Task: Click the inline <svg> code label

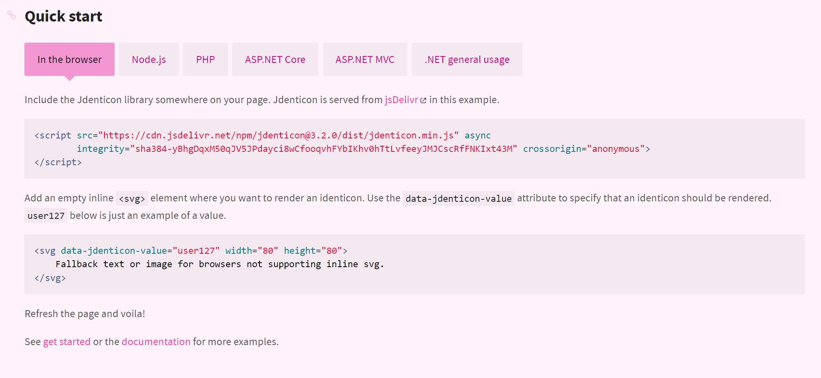Action: 132,199
